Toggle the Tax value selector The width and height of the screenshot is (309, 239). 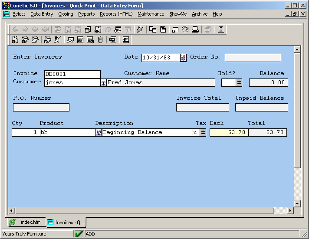[203, 133]
